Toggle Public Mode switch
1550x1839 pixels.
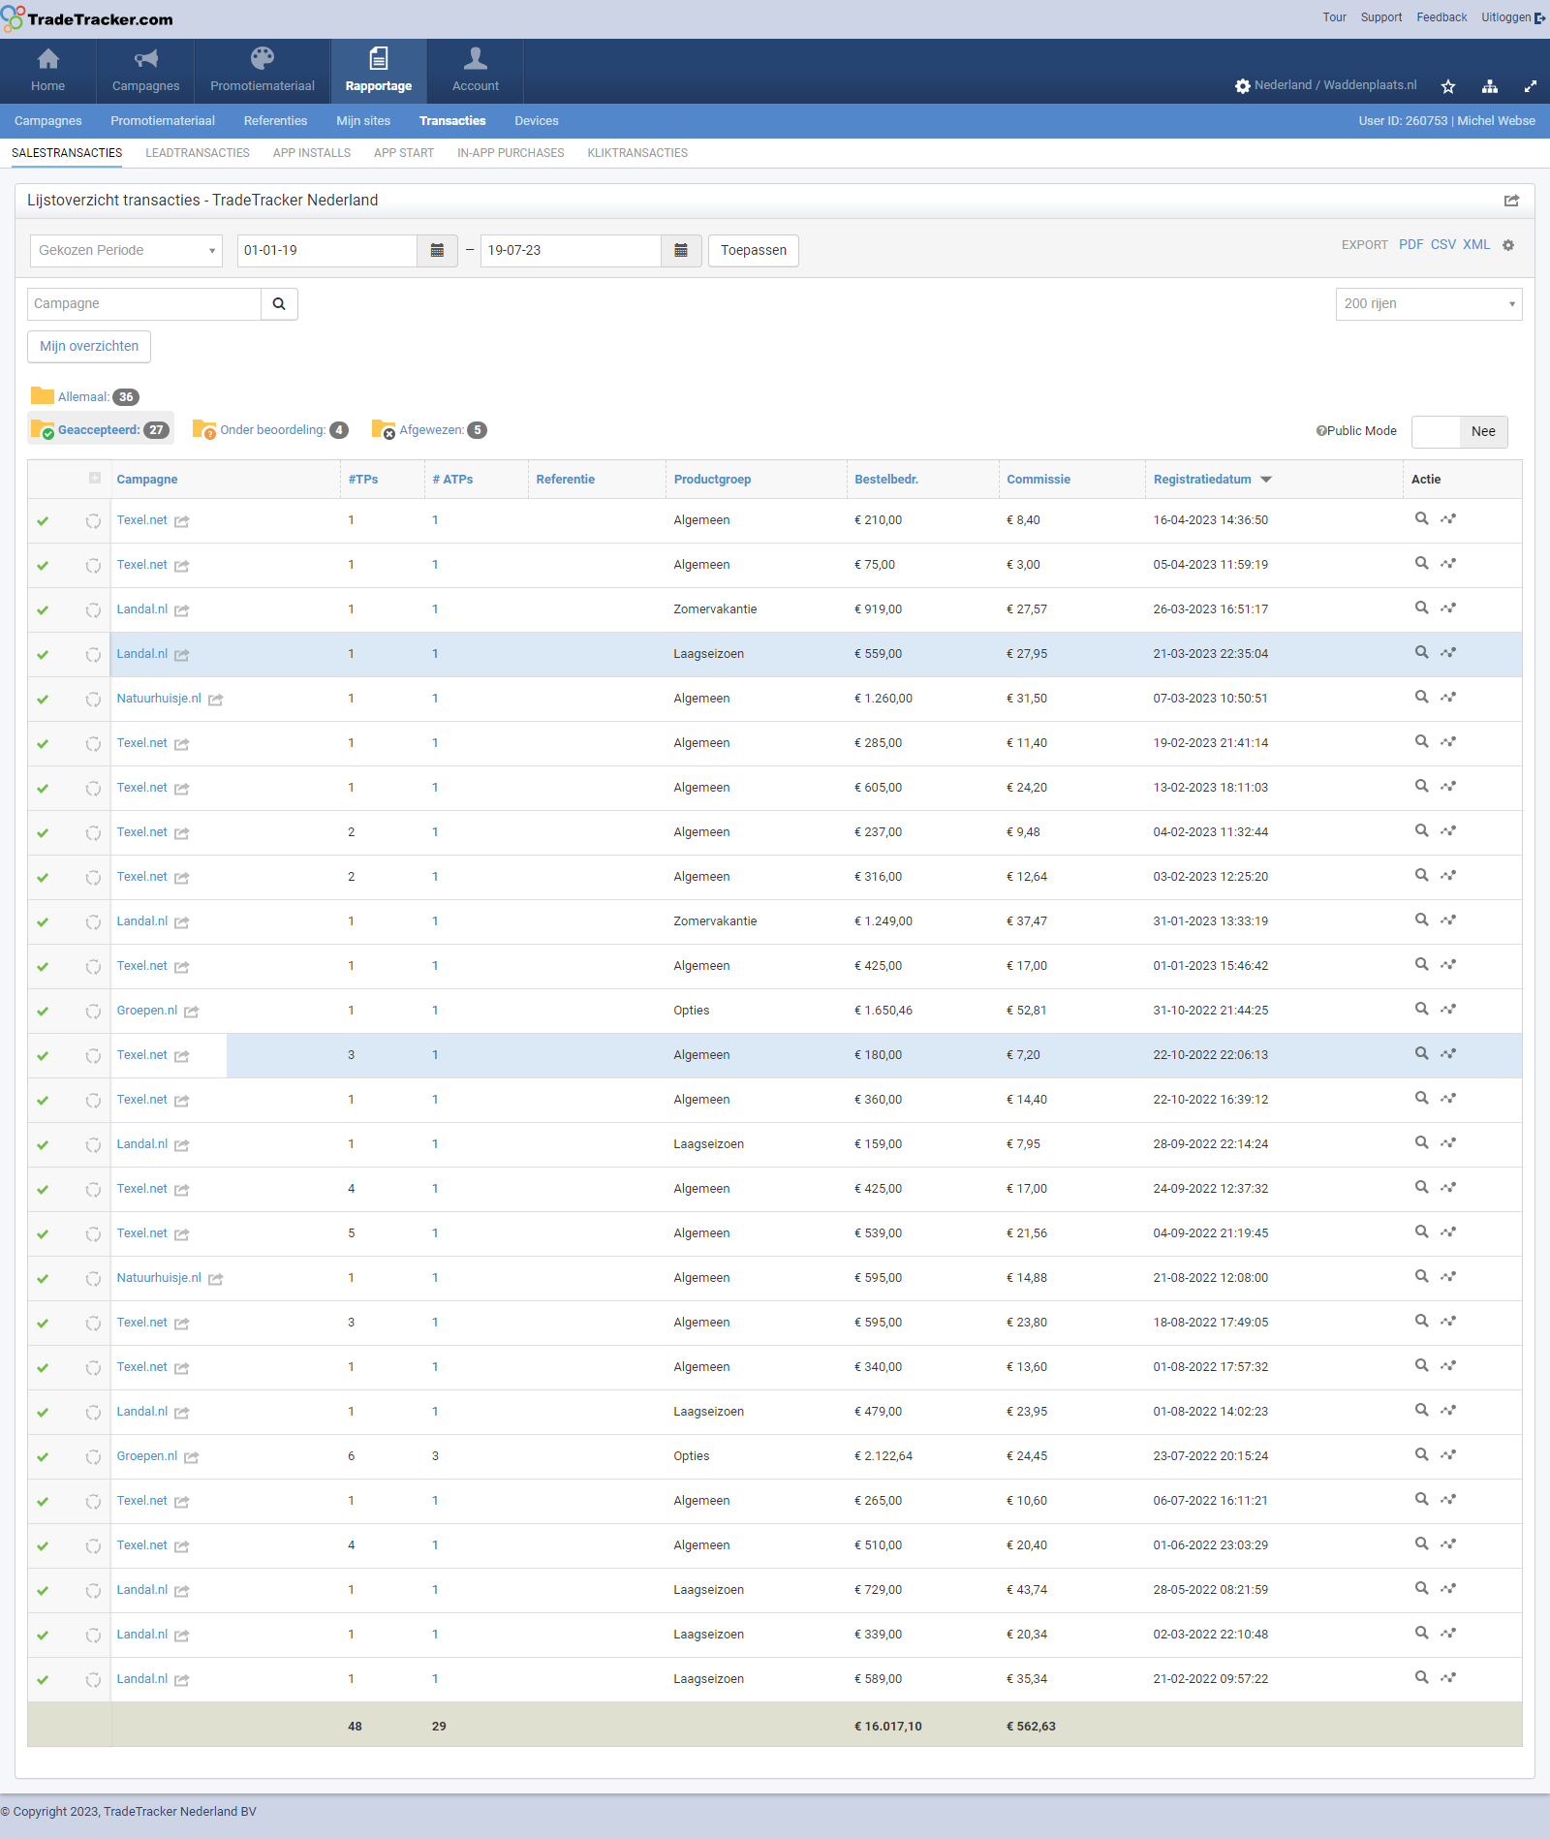1459,431
